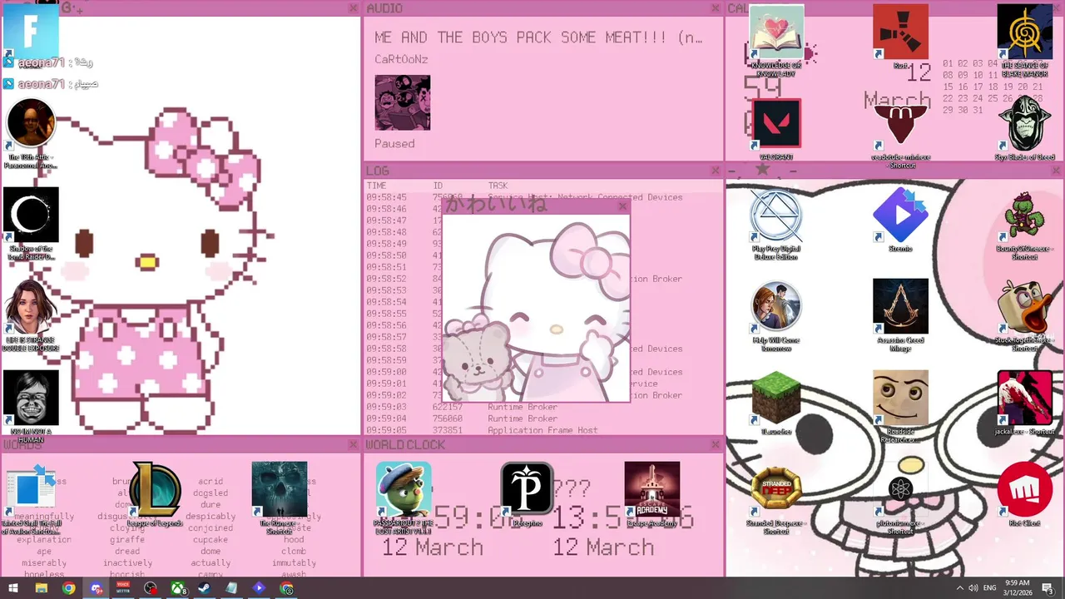This screenshot has width=1065, height=599.
Task: Open Help Will Come Tomorrow shortcut
Action: point(776,314)
